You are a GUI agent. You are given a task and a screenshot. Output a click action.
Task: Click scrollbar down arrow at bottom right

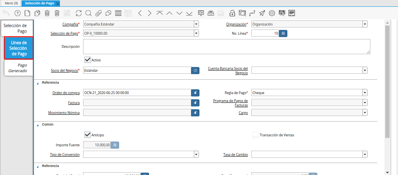(387, 172)
